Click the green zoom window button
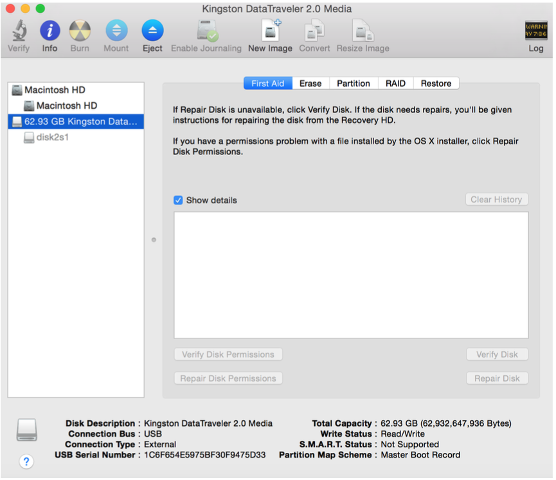Image resolution: width=556 pixels, height=480 pixels. point(40,8)
